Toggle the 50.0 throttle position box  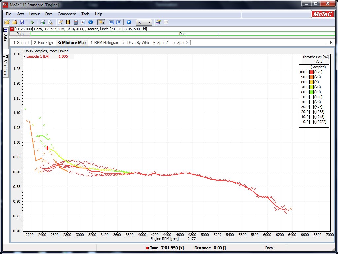point(312,97)
